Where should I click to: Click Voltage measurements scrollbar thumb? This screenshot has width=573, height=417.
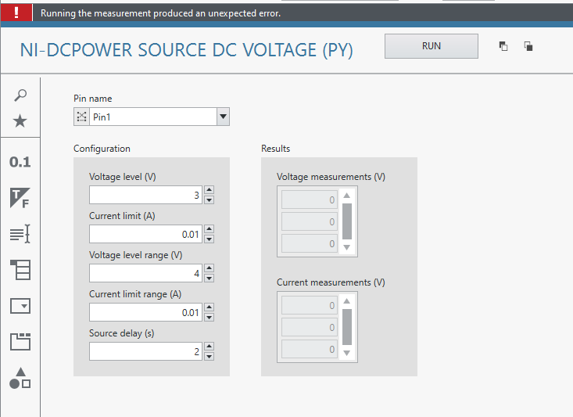click(x=347, y=221)
